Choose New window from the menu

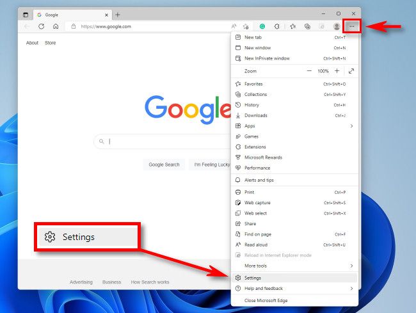(x=294, y=48)
